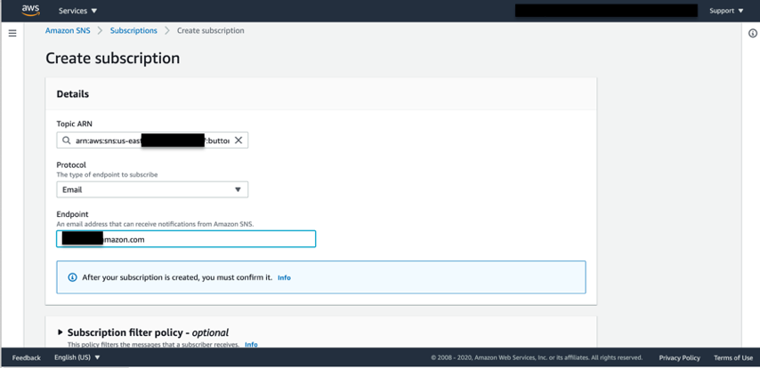The image size is (760, 368).
Task: Click the Endpoint email address field
Action: pos(186,239)
